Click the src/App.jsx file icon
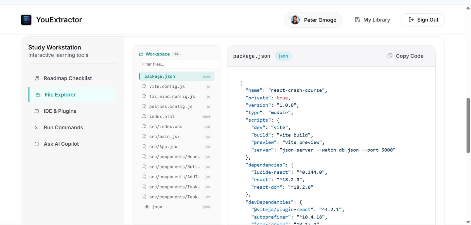This screenshot has width=471, height=225. point(144,147)
